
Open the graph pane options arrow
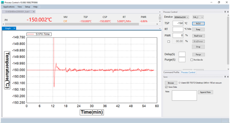[160, 29]
